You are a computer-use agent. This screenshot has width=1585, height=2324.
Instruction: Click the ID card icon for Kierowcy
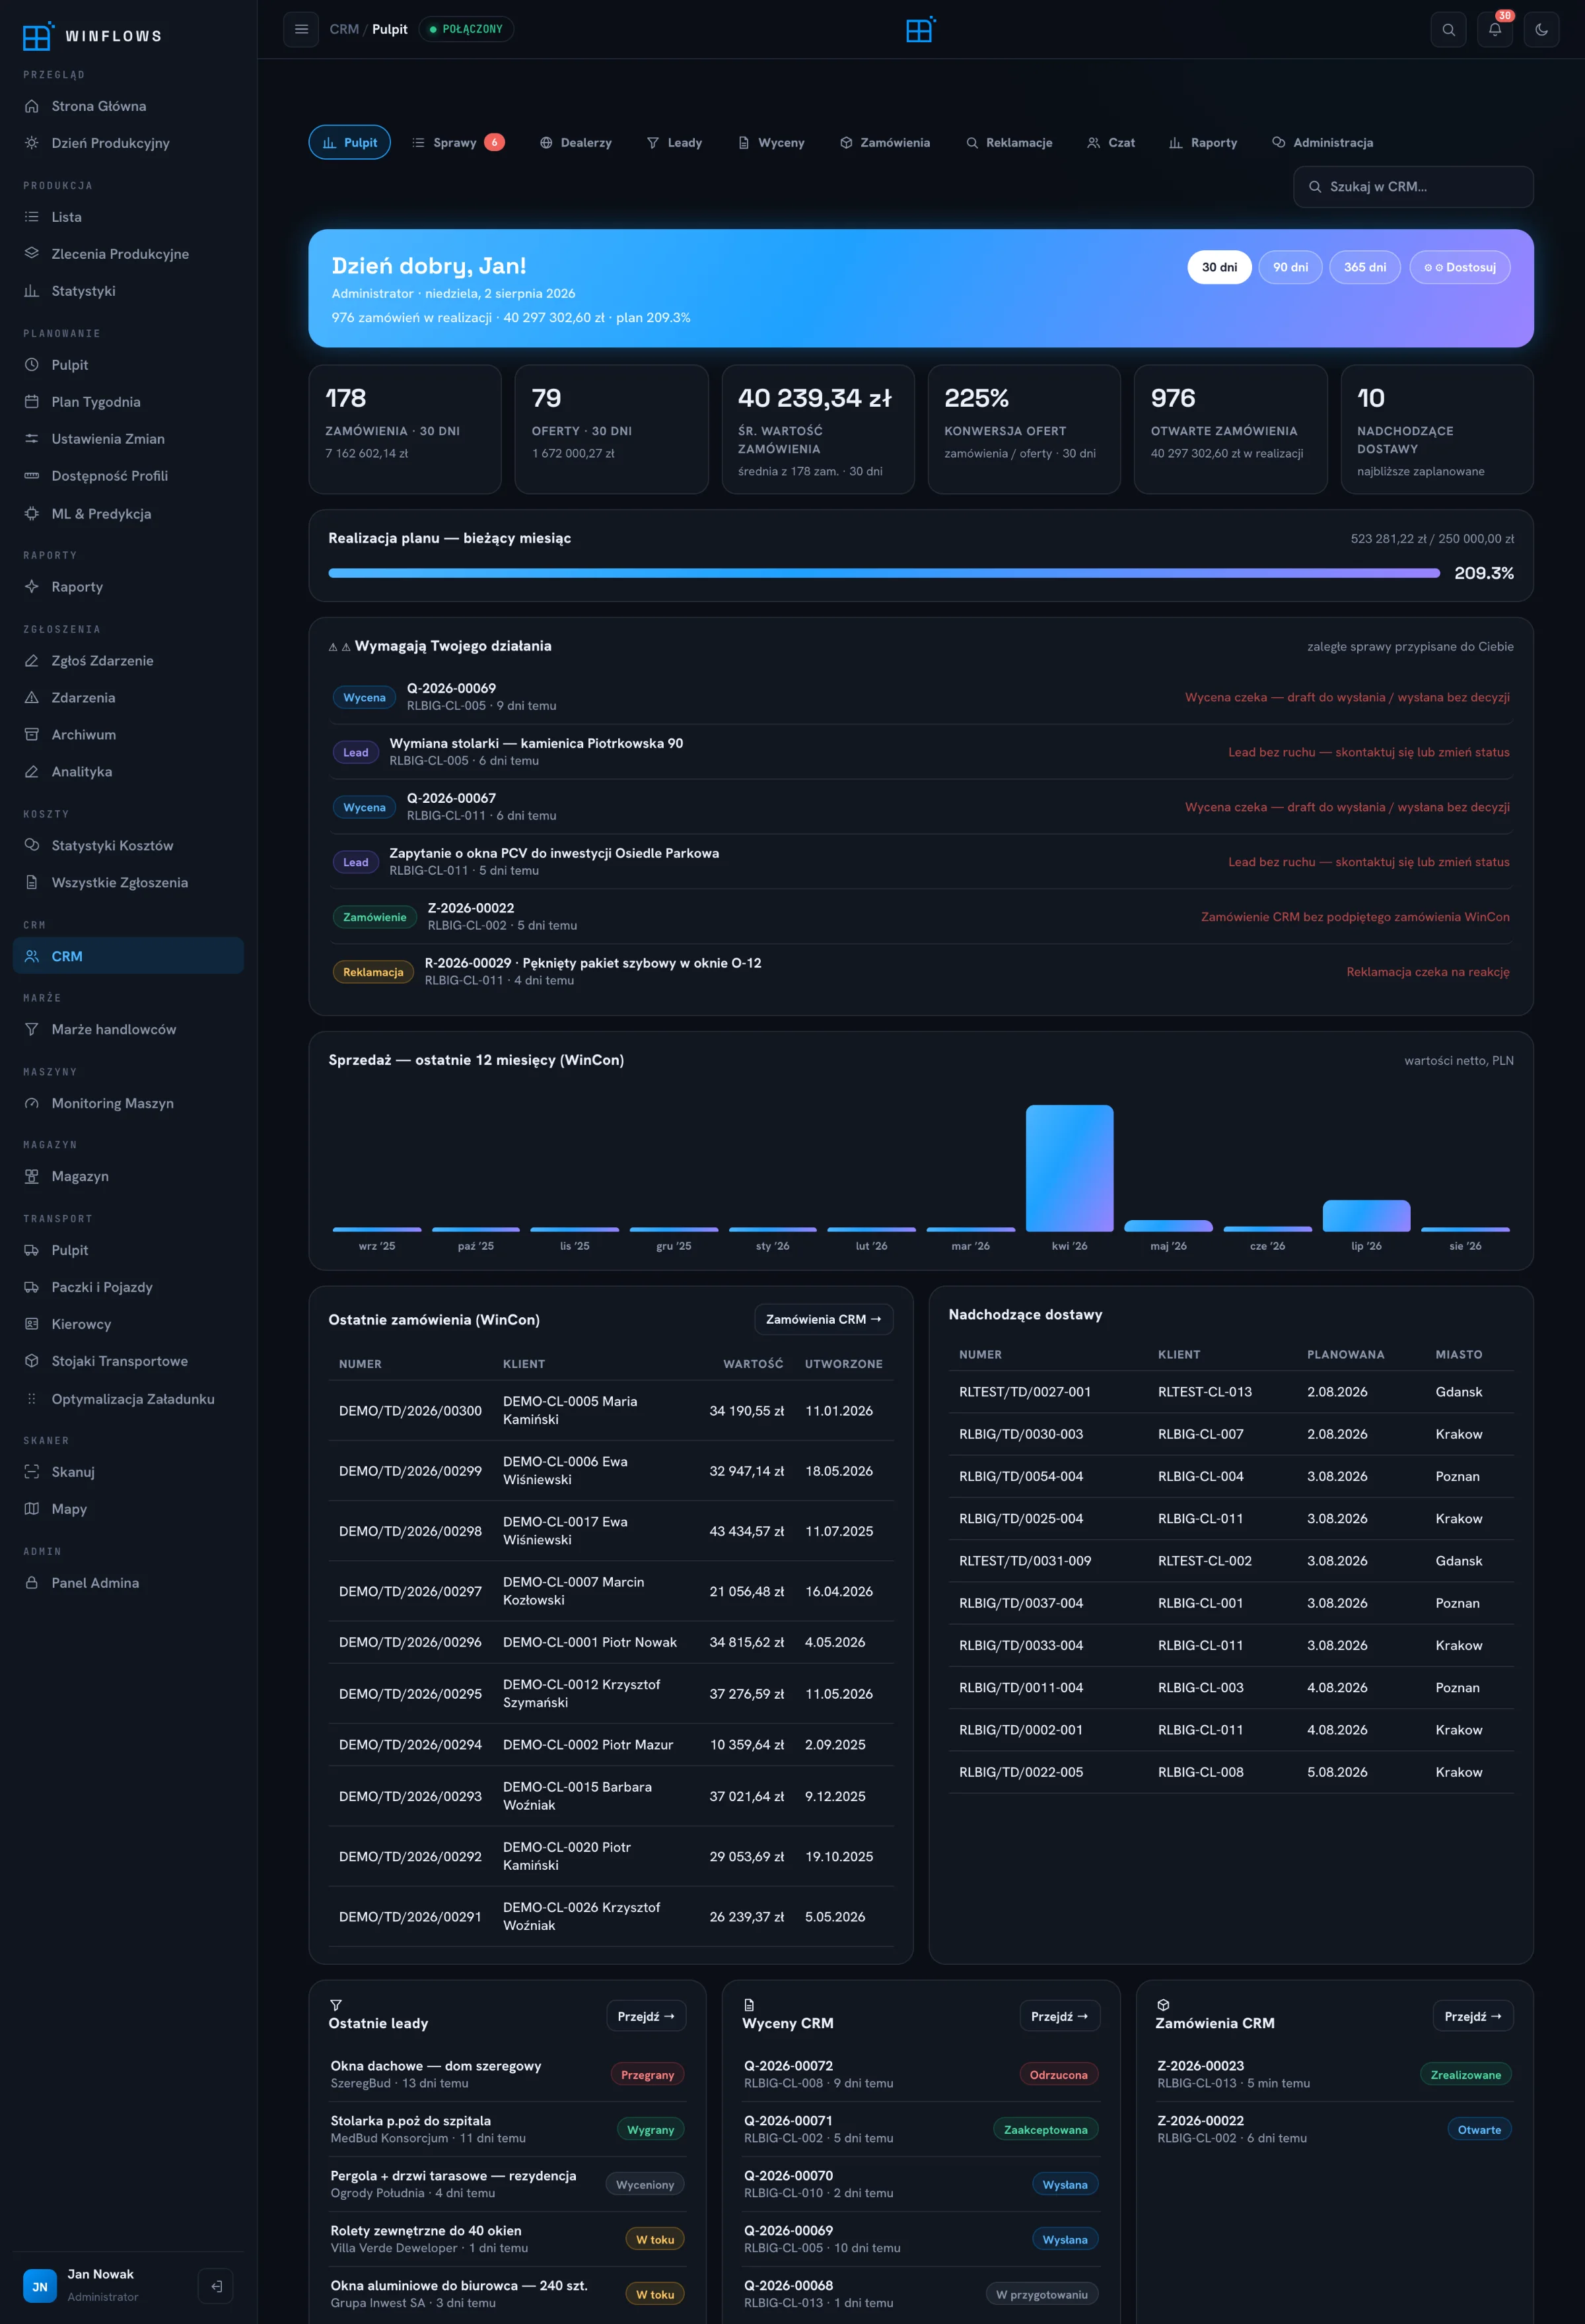[32, 1325]
